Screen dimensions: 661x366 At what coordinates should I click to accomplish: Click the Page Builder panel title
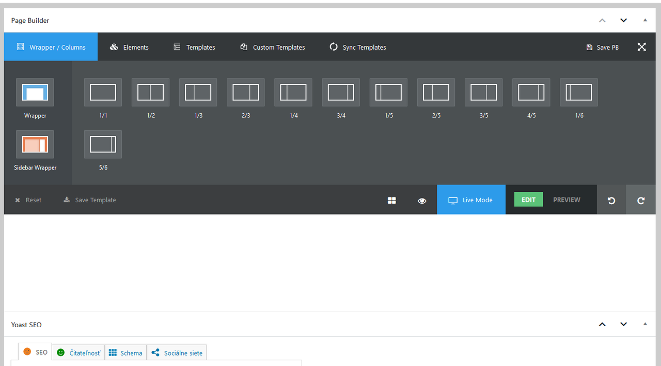pyautogui.click(x=30, y=21)
